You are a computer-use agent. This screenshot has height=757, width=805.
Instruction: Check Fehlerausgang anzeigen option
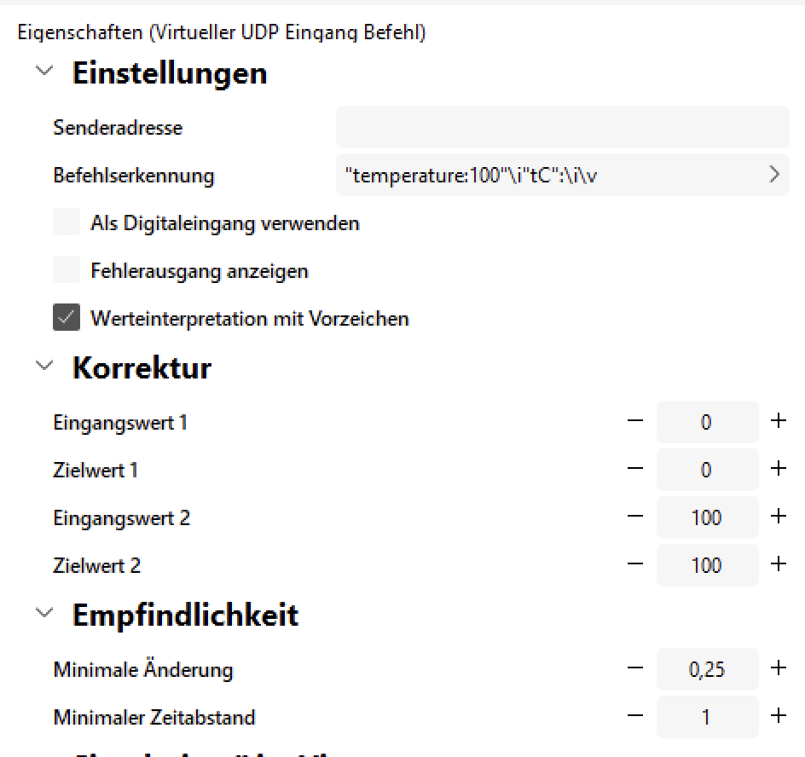coord(67,269)
